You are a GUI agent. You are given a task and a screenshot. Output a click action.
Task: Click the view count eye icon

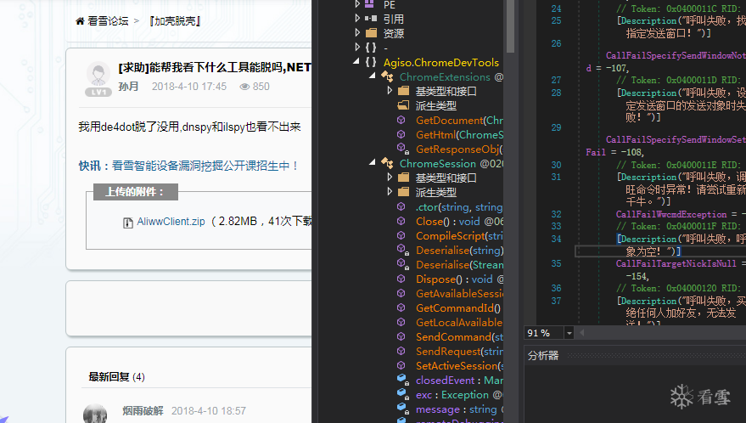pyautogui.click(x=244, y=87)
